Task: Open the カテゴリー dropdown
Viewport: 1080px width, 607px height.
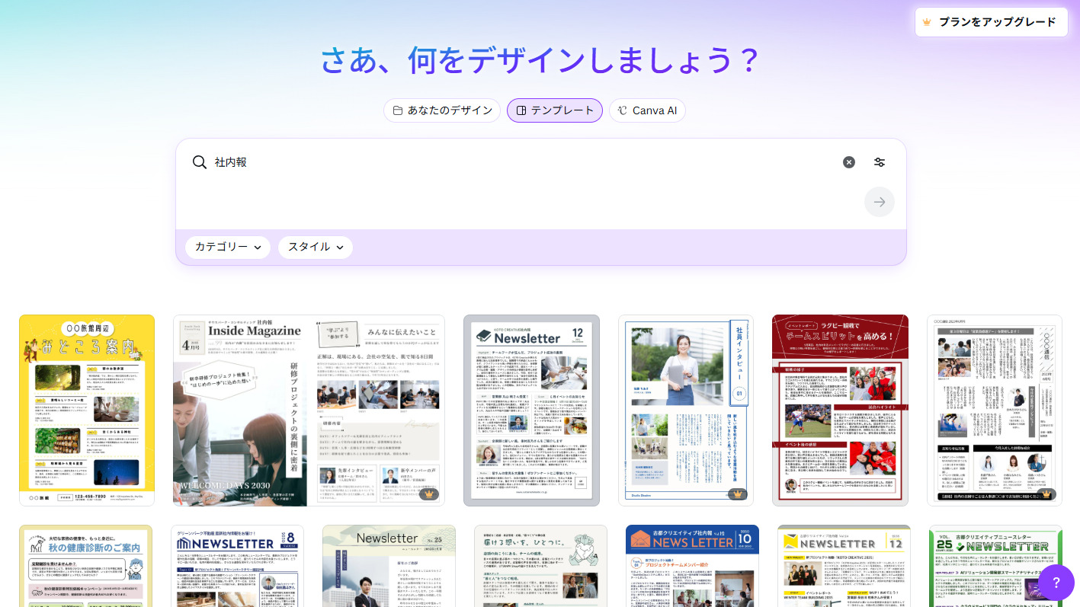Action: click(x=227, y=248)
